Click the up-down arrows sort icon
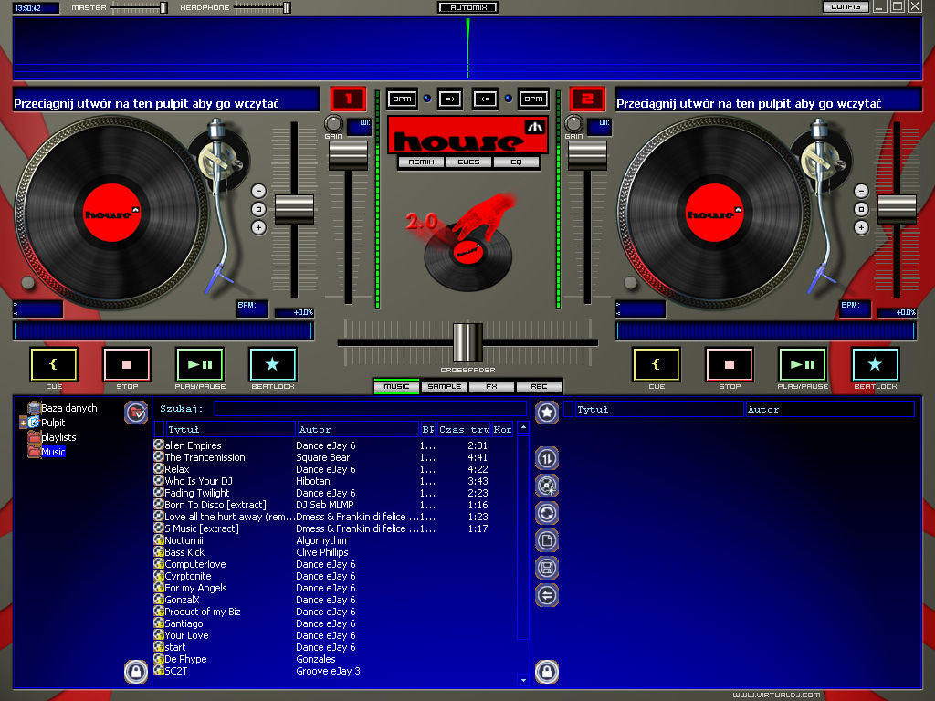The image size is (935, 701). tap(547, 458)
